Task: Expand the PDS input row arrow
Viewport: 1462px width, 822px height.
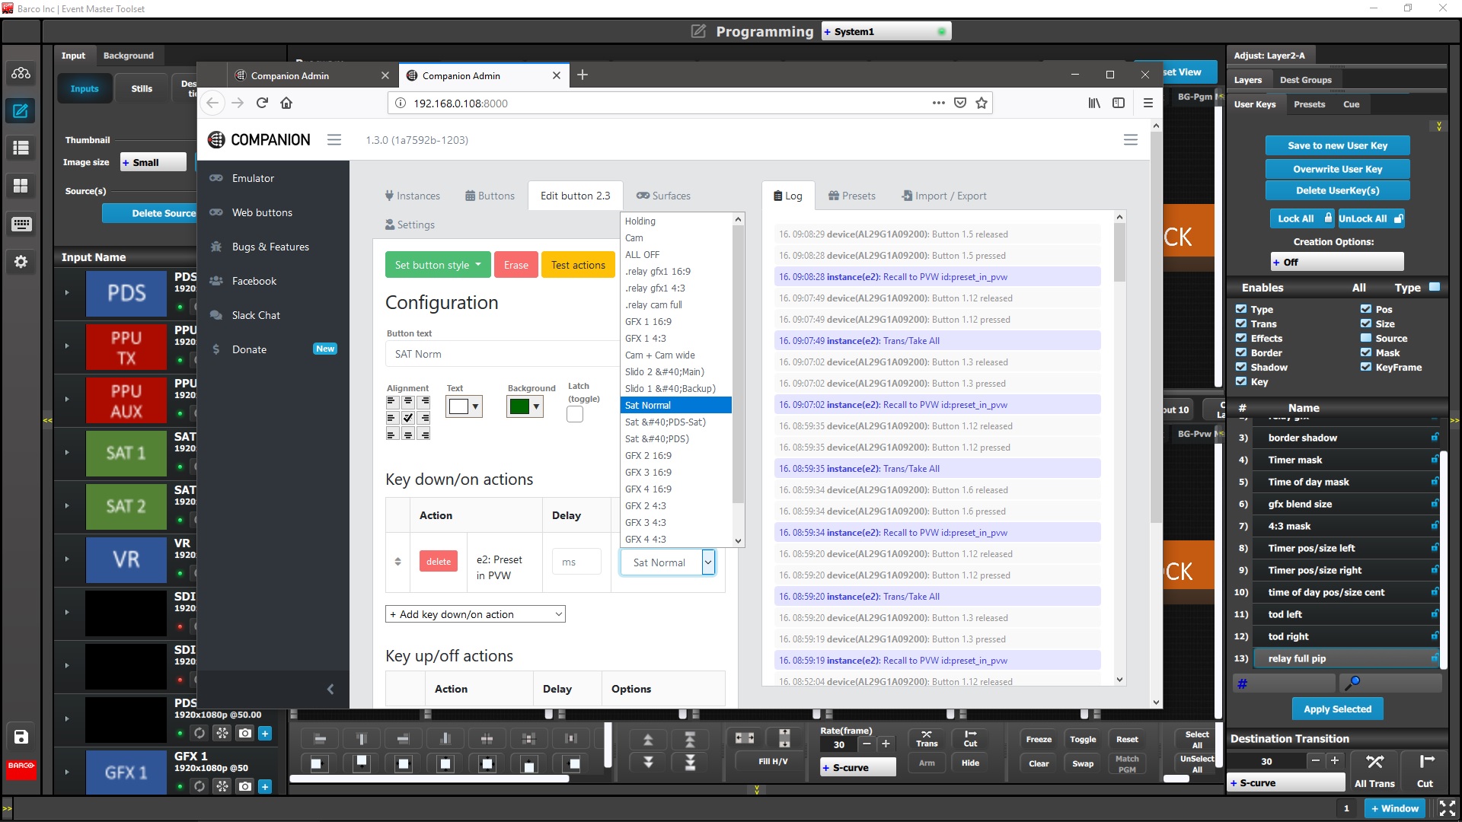Action: (x=67, y=292)
